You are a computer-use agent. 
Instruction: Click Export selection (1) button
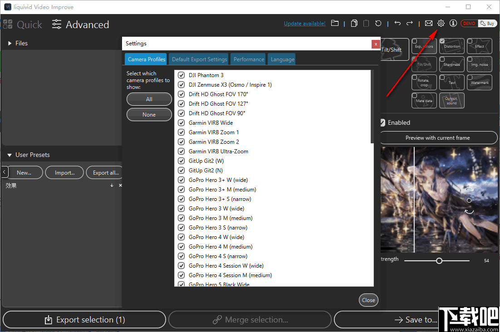coord(84,320)
